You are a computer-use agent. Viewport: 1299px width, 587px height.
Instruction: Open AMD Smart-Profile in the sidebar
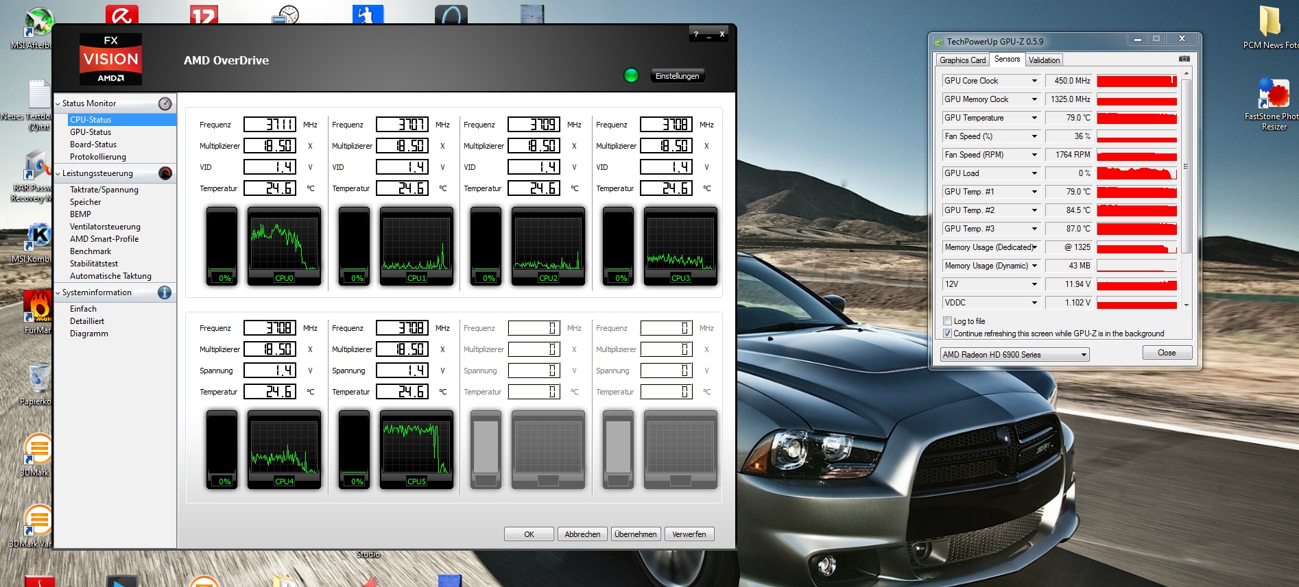pos(104,239)
